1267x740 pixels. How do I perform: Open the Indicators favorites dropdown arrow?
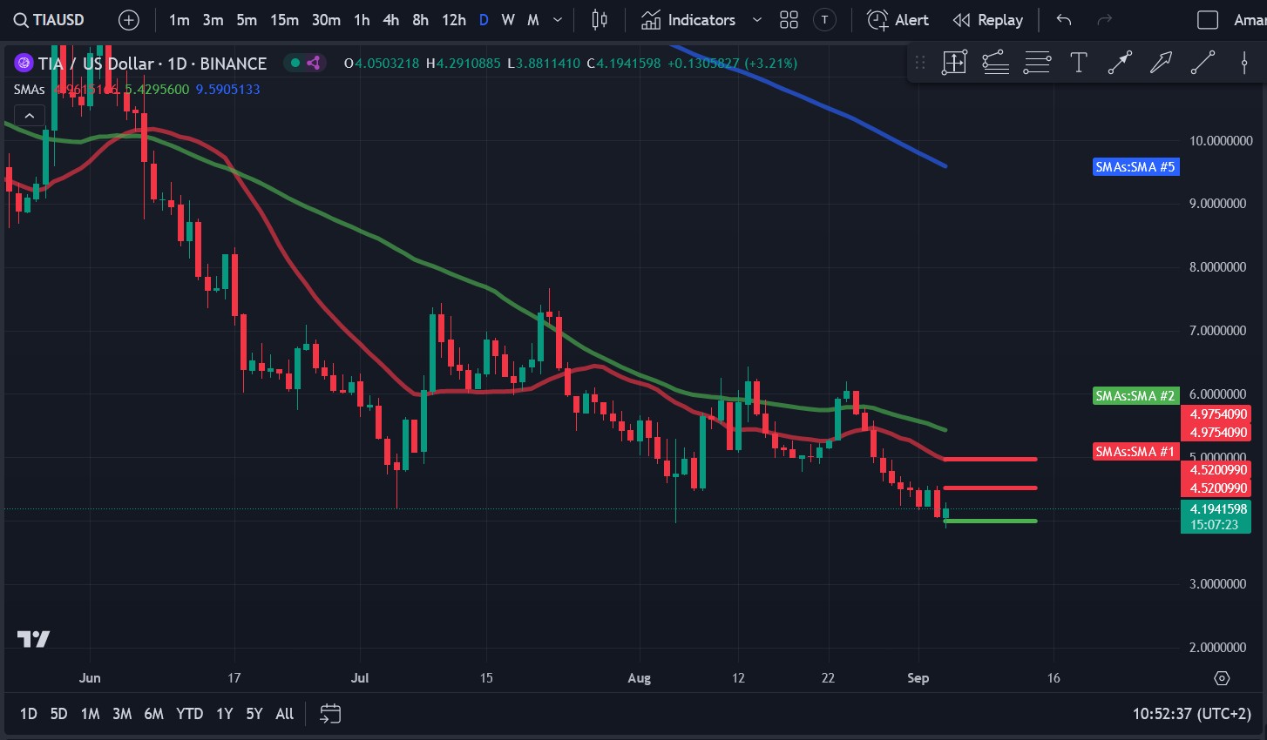click(x=756, y=20)
